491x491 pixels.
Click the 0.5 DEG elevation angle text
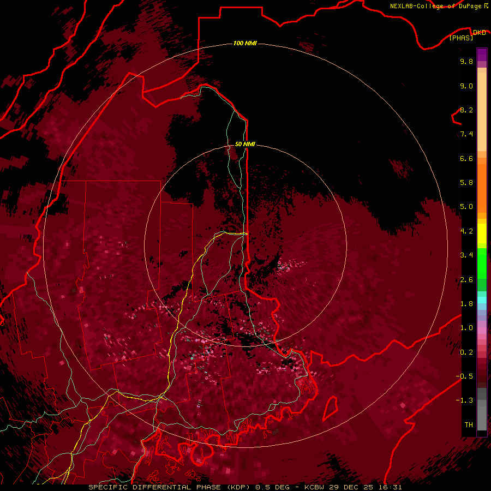[272, 487]
